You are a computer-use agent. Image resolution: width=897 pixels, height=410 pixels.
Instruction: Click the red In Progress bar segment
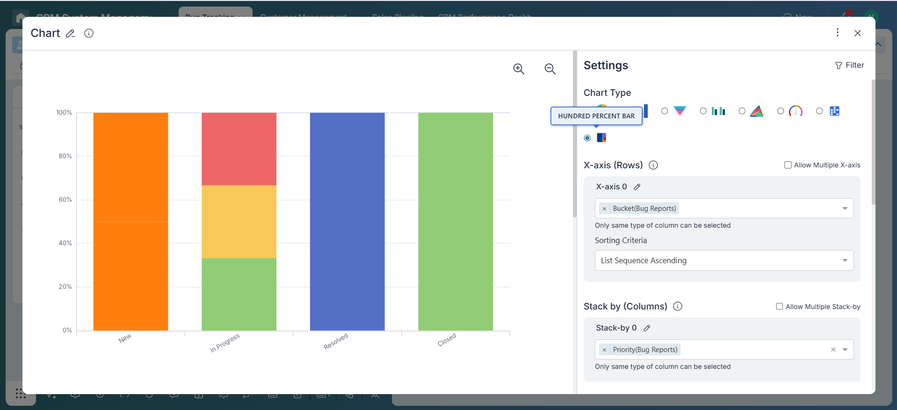239,149
